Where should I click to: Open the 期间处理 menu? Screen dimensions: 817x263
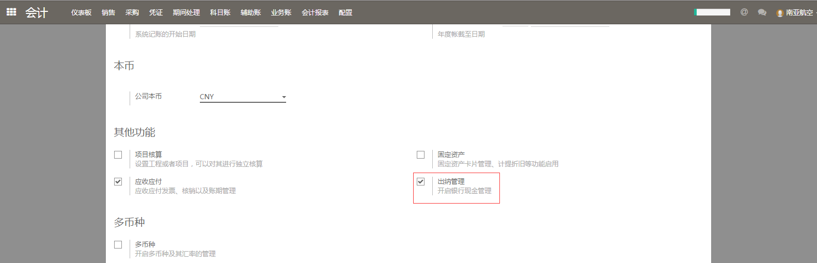tap(186, 12)
